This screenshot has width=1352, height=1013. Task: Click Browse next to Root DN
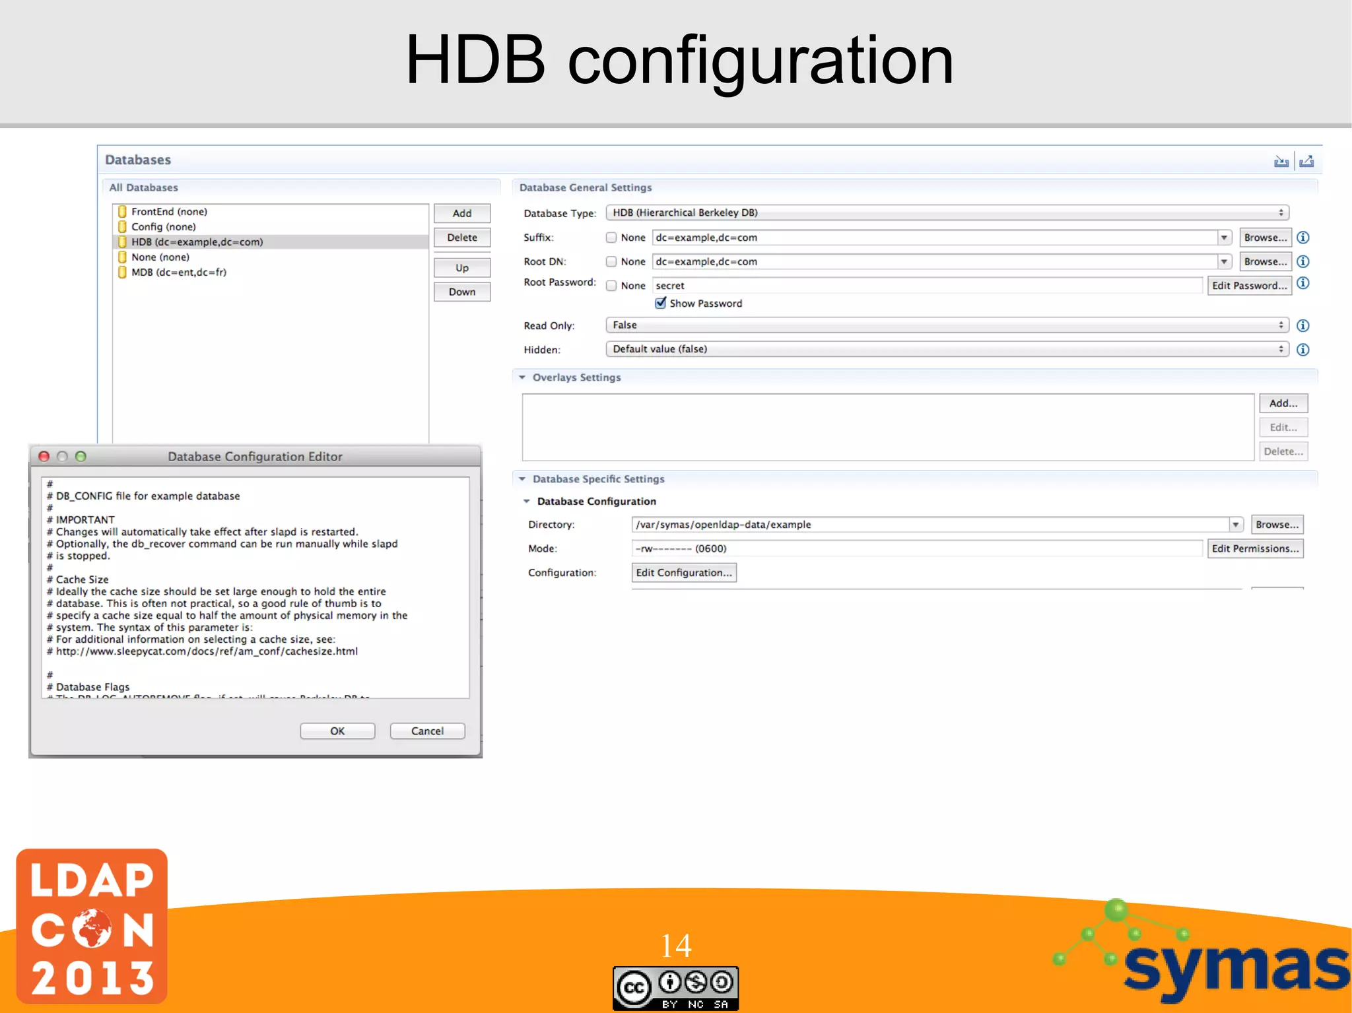click(1266, 261)
